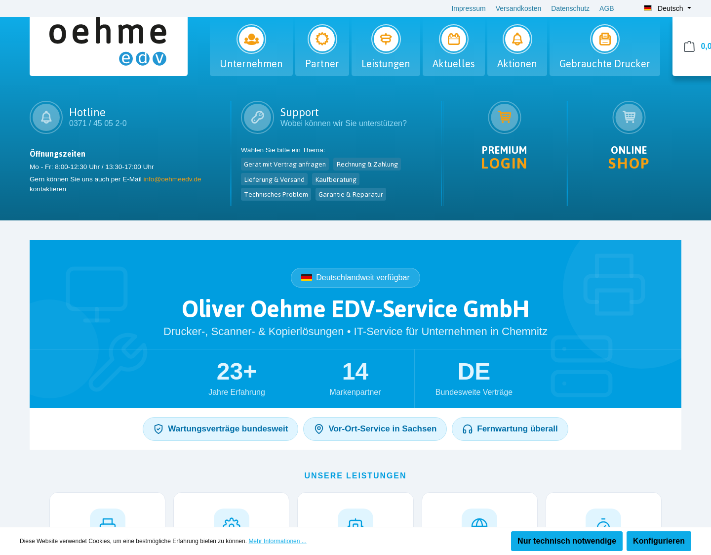Click the Partner badge icon
The height and width of the screenshot is (555, 711).
[x=322, y=39]
